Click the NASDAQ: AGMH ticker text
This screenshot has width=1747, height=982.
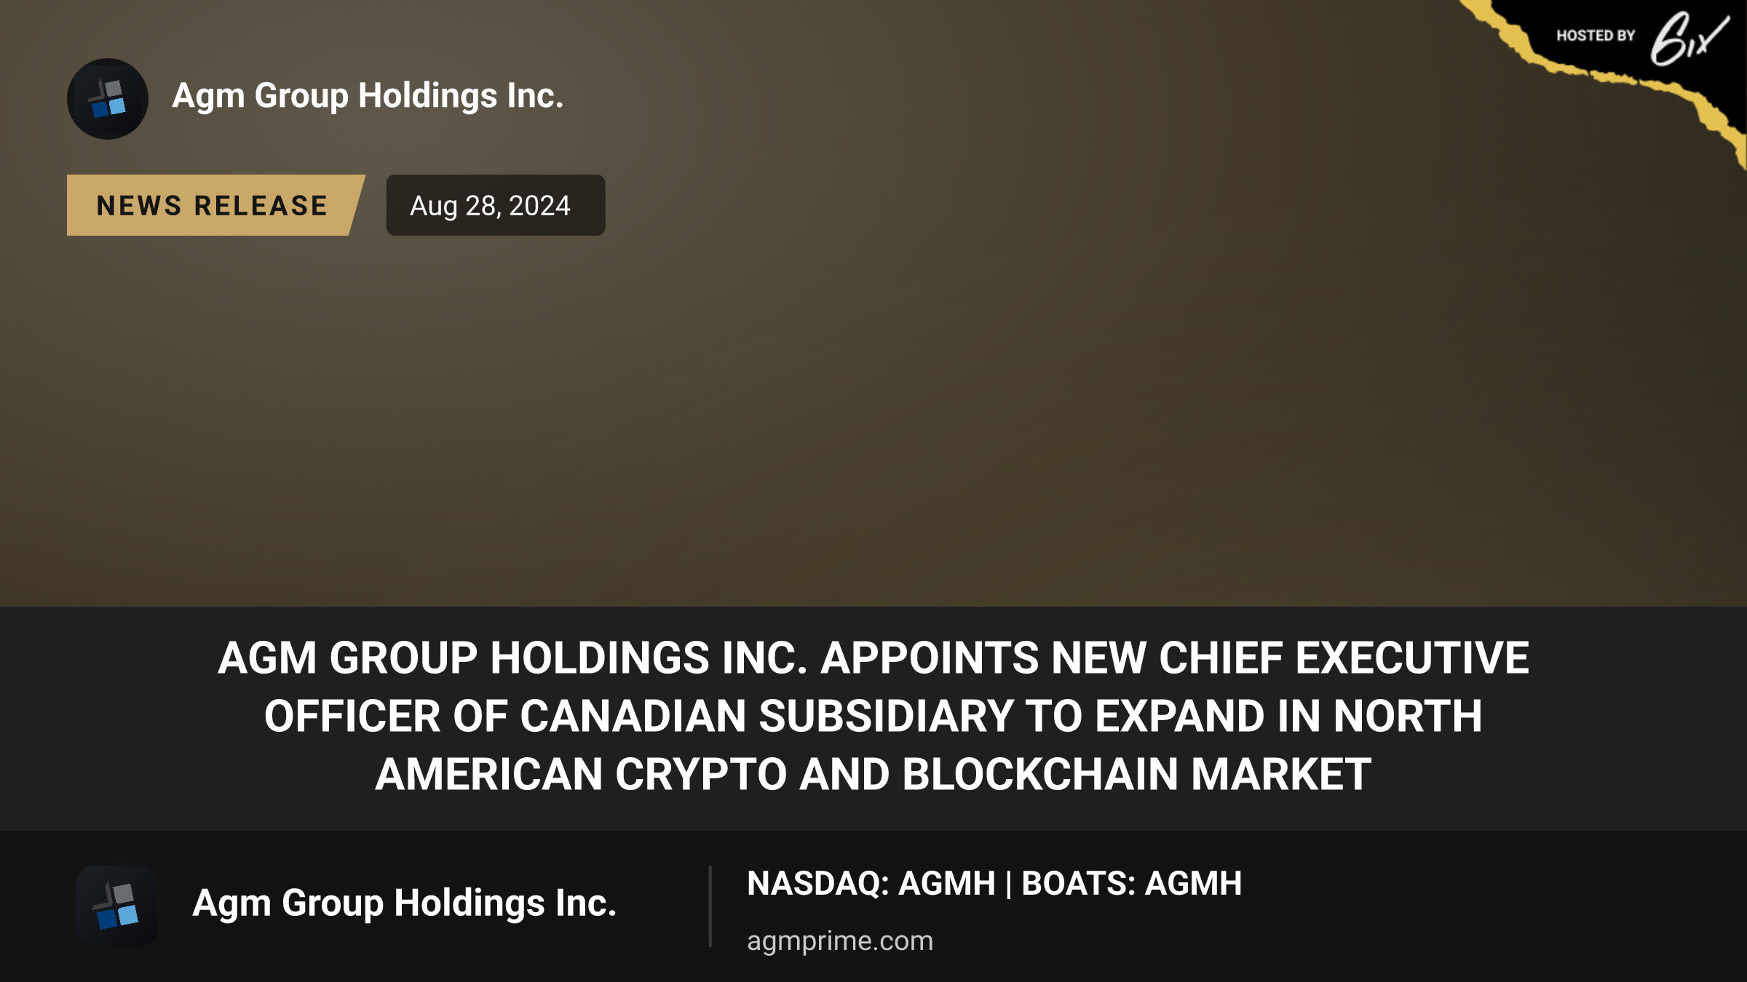(x=871, y=883)
